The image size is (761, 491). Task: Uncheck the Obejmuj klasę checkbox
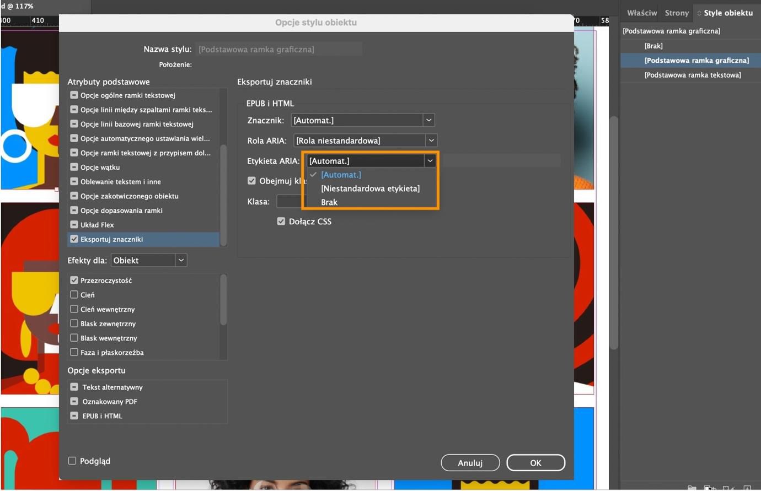click(251, 181)
